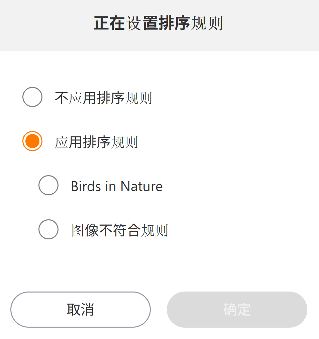The width and height of the screenshot is (319, 339).
Task: Click the 正在设置排序规则 dialog title
Action: [158, 24]
